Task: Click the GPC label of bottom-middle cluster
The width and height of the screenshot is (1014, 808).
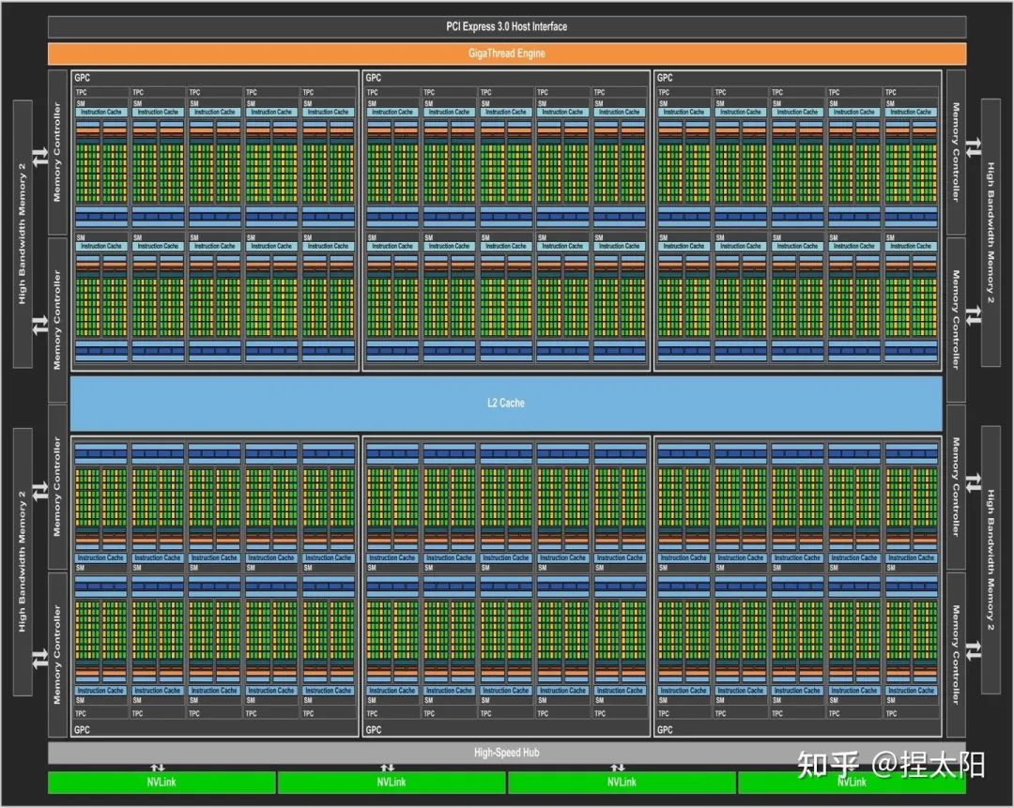Action: pos(373,730)
